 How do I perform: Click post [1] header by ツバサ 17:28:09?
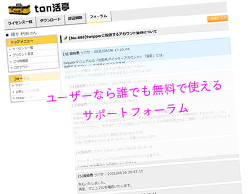[x=96, y=52]
